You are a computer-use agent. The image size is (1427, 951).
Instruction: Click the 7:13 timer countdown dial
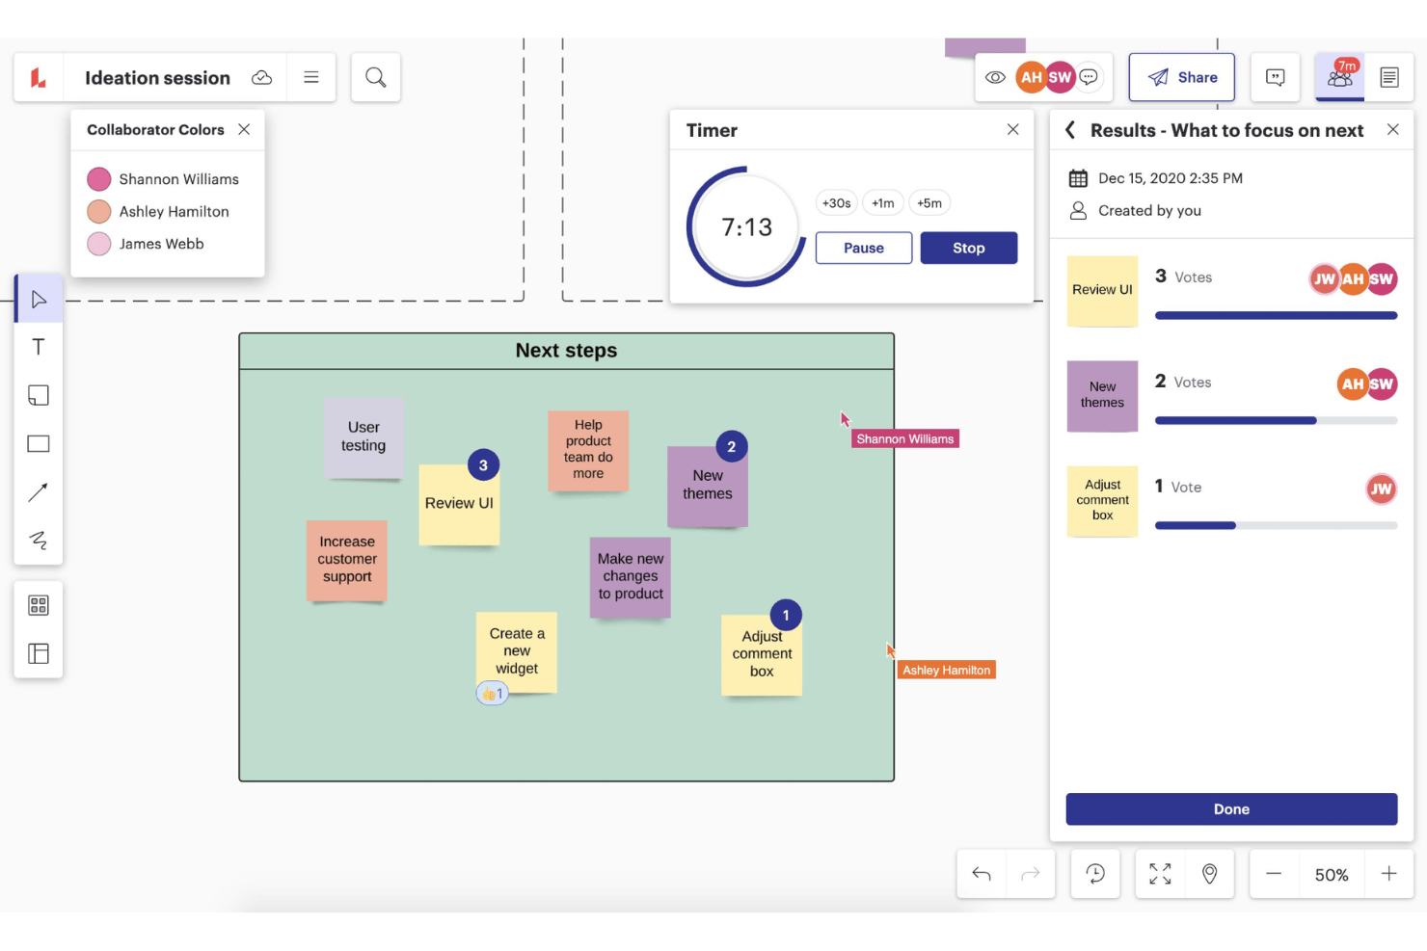[746, 226]
